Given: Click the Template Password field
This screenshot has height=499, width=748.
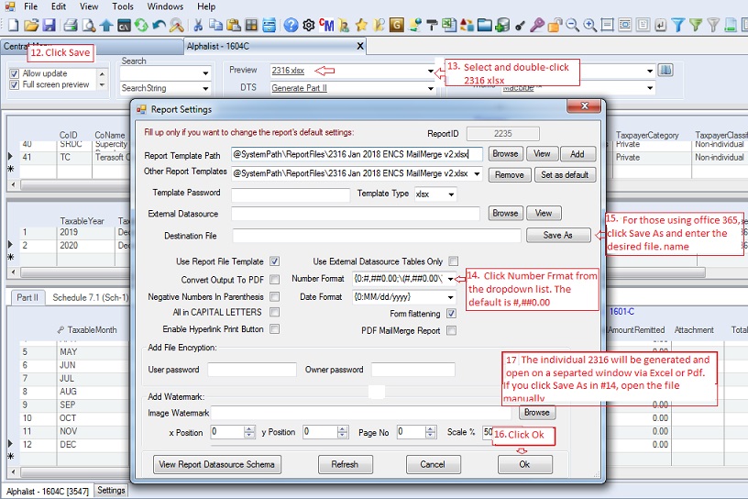Looking at the screenshot, I should pyautogui.click(x=291, y=194).
